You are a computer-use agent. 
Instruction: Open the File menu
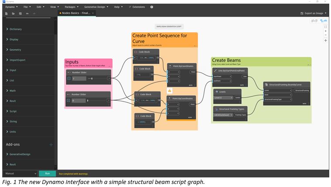27,7
